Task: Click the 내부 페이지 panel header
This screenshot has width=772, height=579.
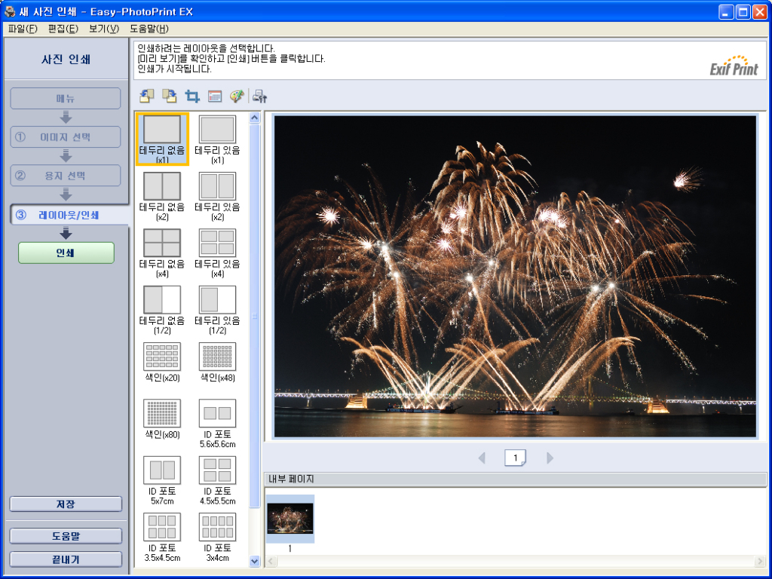Action: tap(516, 479)
